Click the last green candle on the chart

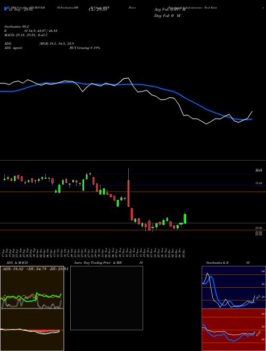pyautogui.click(x=185, y=219)
